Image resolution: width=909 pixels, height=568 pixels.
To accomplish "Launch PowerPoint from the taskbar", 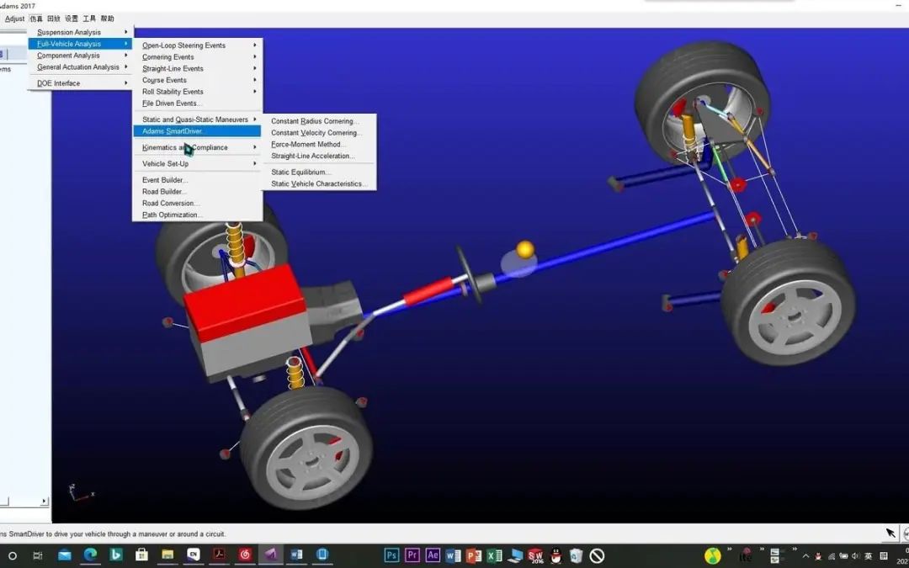I will point(474,555).
